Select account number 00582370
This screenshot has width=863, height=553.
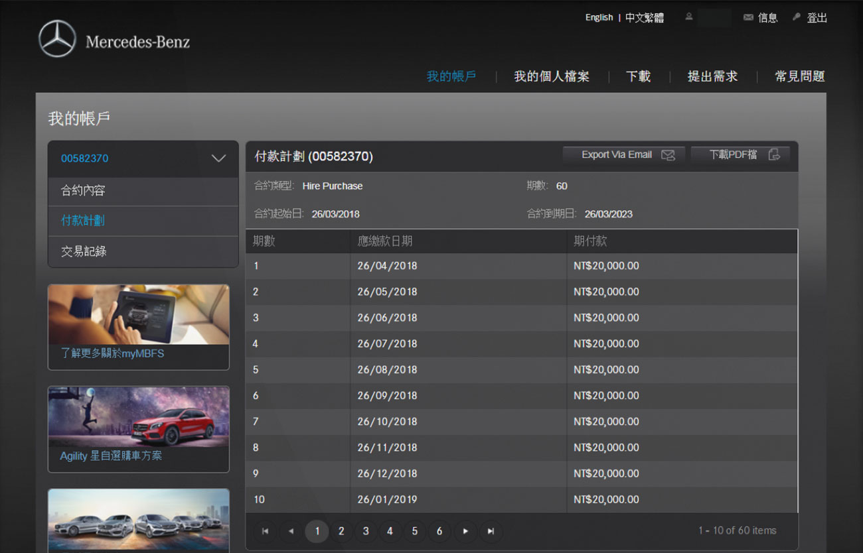[x=85, y=158]
